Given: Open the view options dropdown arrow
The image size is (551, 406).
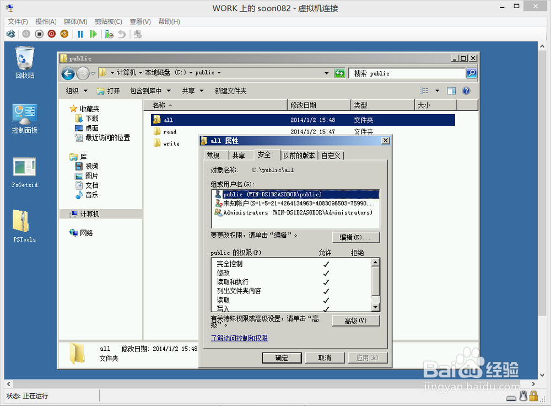Looking at the screenshot, I should point(437,91).
